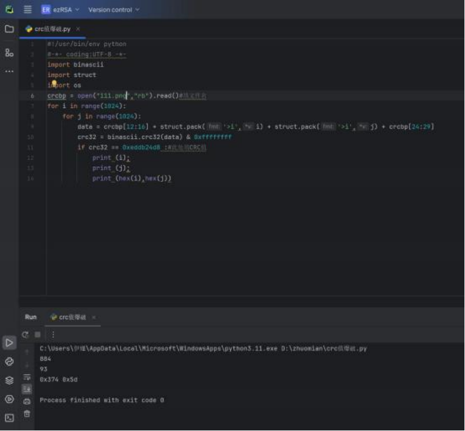Click the ER project badge icon

coord(46,10)
